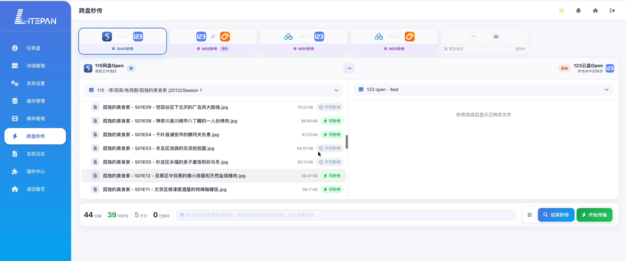Click the 39 可秒传 count
Screen dimensions: 626x261
pos(117,215)
